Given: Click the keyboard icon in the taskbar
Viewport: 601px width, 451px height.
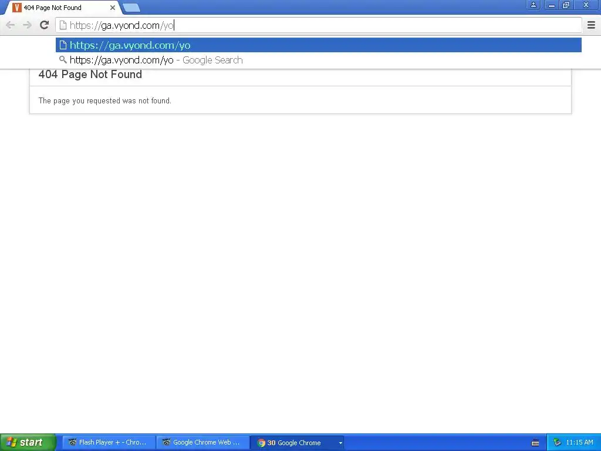Looking at the screenshot, I should click(535, 443).
